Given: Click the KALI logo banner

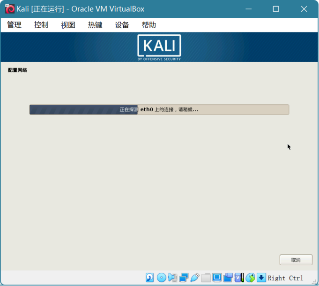Looking at the screenshot, I should coord(159,47).
